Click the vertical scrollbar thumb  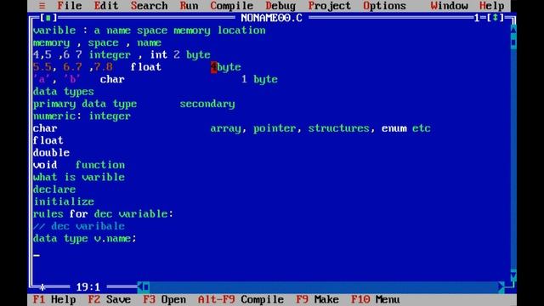[x=513, y=42]
